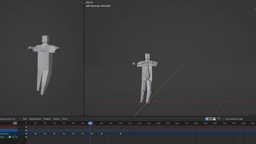Click frame 200 on the timeline ruler

[x=215, y=123]
